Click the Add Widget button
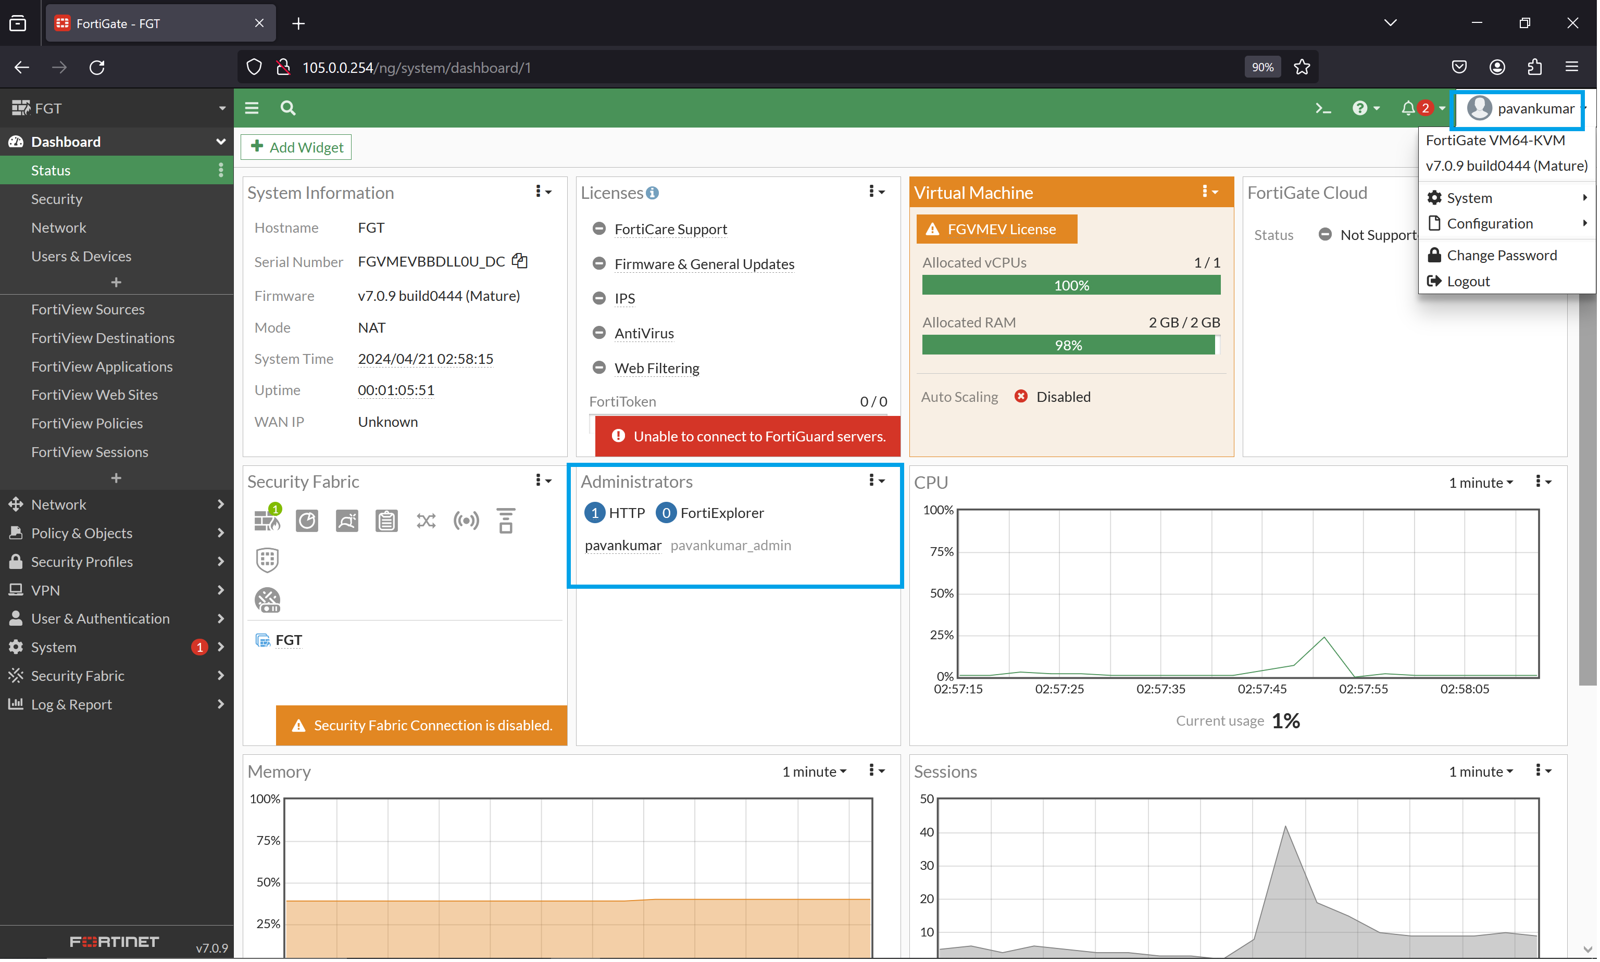Image resolution: width=1600 pixels, height=962 pixels. click(296, 146)
